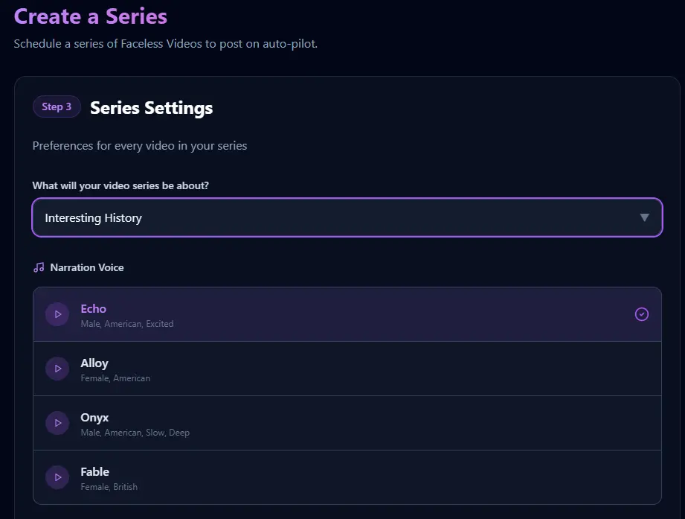Play the Echo voice preview
Screen dimensions: 685x519
point(57,314)
